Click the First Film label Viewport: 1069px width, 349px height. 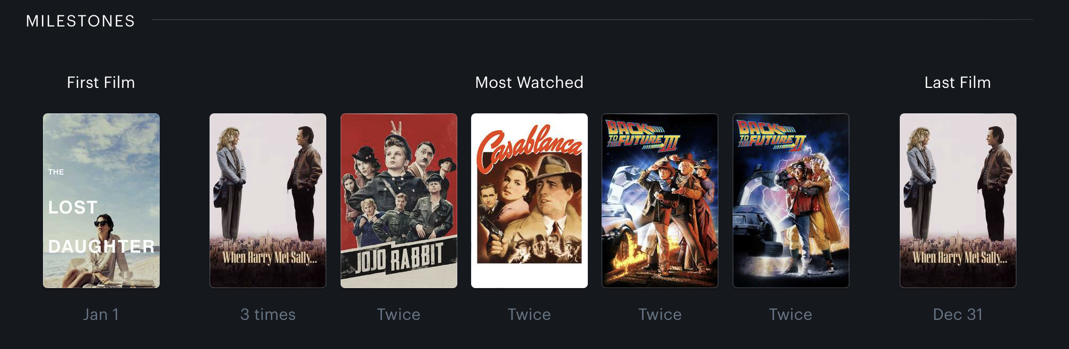(x=101, y=83)
